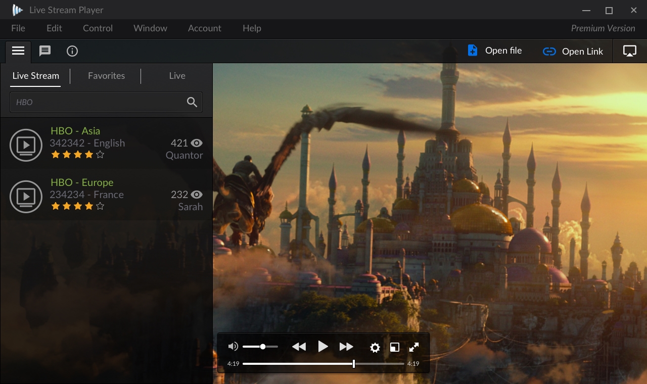647x384 pixels.
Task: Open the File menu
Action: [18, 28]
